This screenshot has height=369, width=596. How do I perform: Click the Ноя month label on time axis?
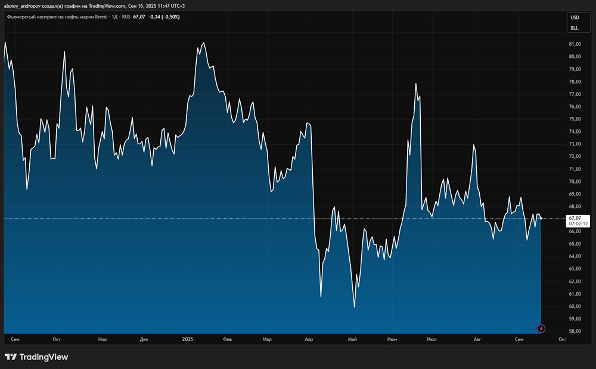(103, 339)
